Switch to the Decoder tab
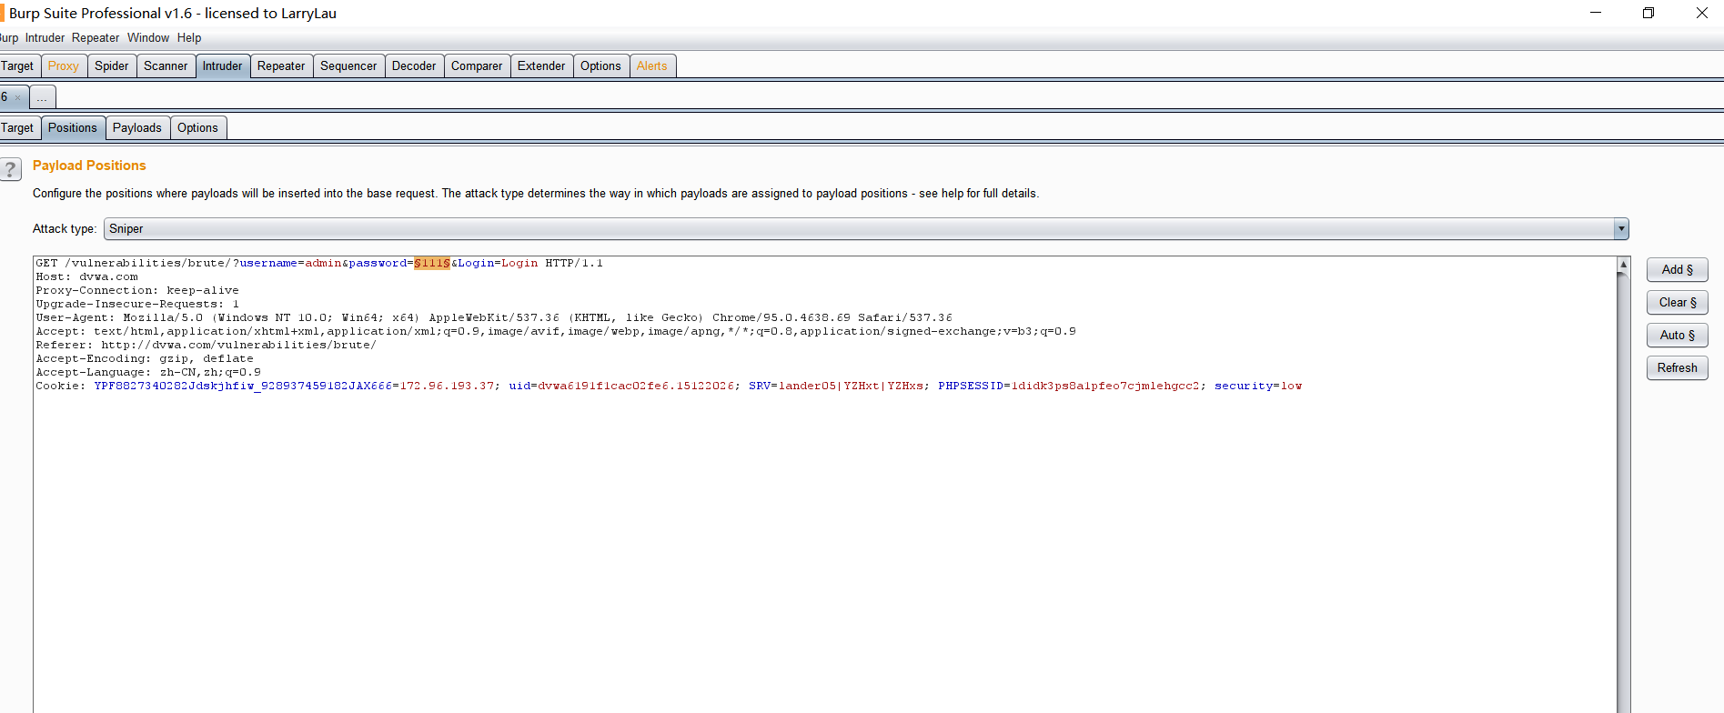The height and width of the screenshot is (713, 1724). (414, 65)
